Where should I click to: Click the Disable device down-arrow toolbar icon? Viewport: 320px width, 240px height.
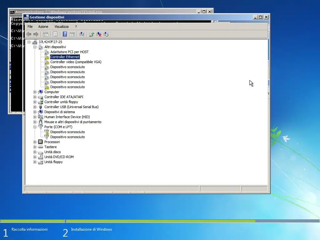[106, 34]
